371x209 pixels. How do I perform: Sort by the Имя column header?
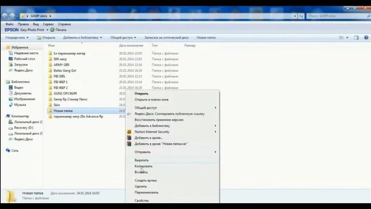(x=52, y=45)
